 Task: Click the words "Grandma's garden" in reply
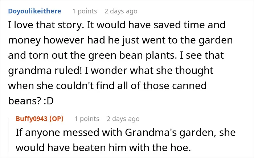tap(170, 133)
